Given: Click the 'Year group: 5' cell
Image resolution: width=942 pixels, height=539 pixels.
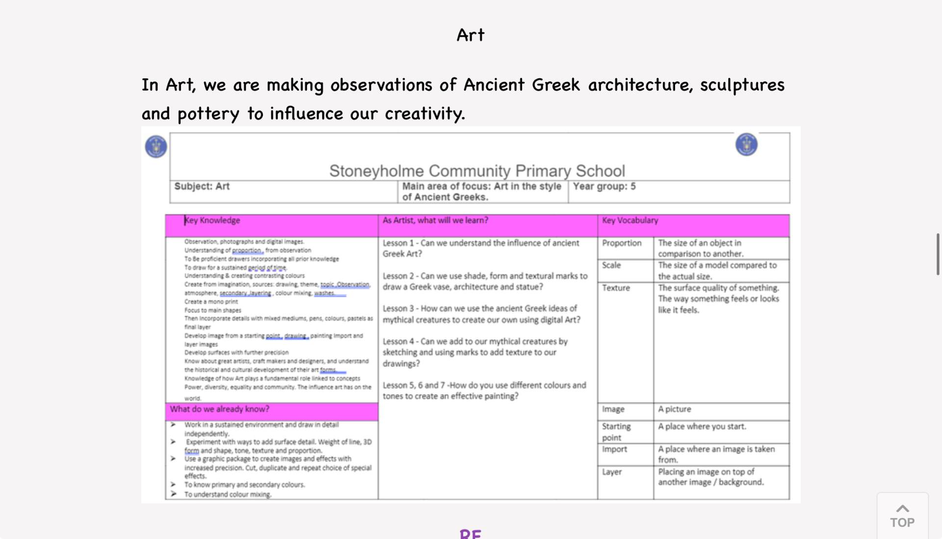Looking at the screenshot, I should [679, 192].
